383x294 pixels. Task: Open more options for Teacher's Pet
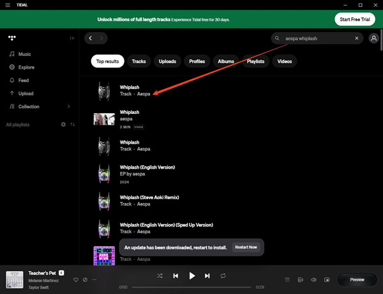(x=94, y=279)
